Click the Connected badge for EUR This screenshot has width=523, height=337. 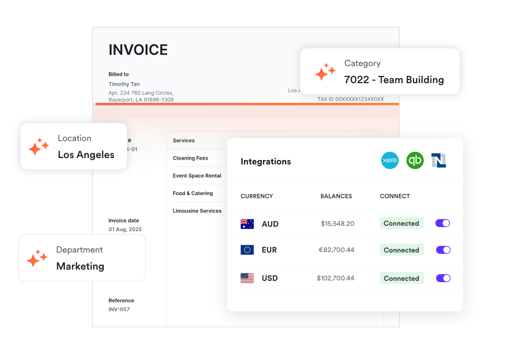pyautogui.click(x=402, y=250)
